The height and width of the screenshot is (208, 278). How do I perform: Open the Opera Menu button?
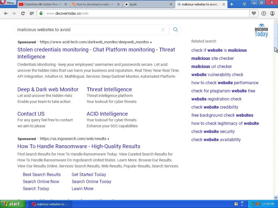(x=8, y=2)
